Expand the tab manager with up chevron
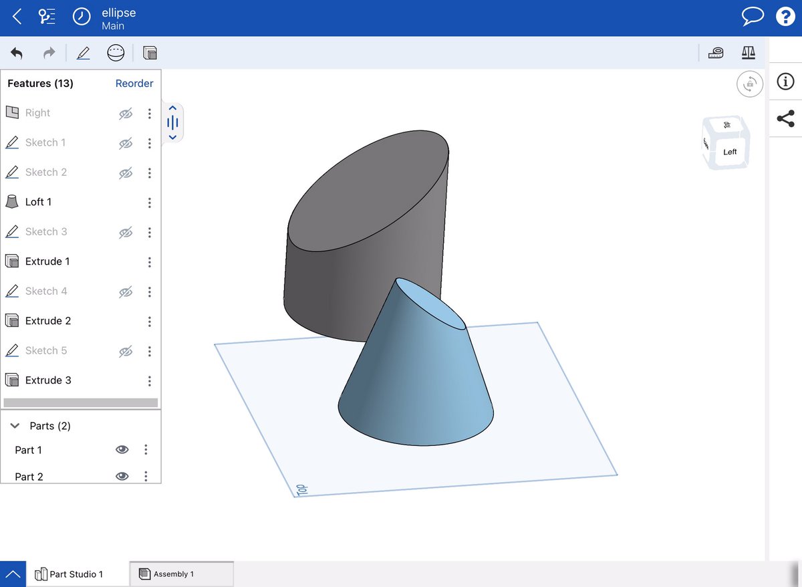 click(x=12, y=574)
